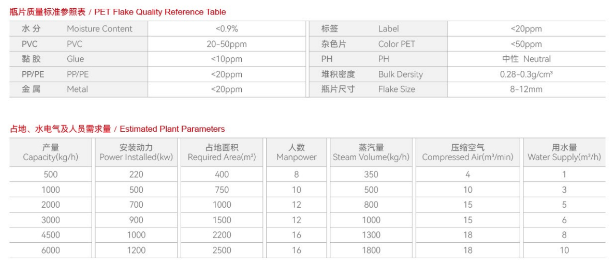615x266 pixels.
Task: Select the Neutral PH value cell
Action: click(x=526, y=59)
